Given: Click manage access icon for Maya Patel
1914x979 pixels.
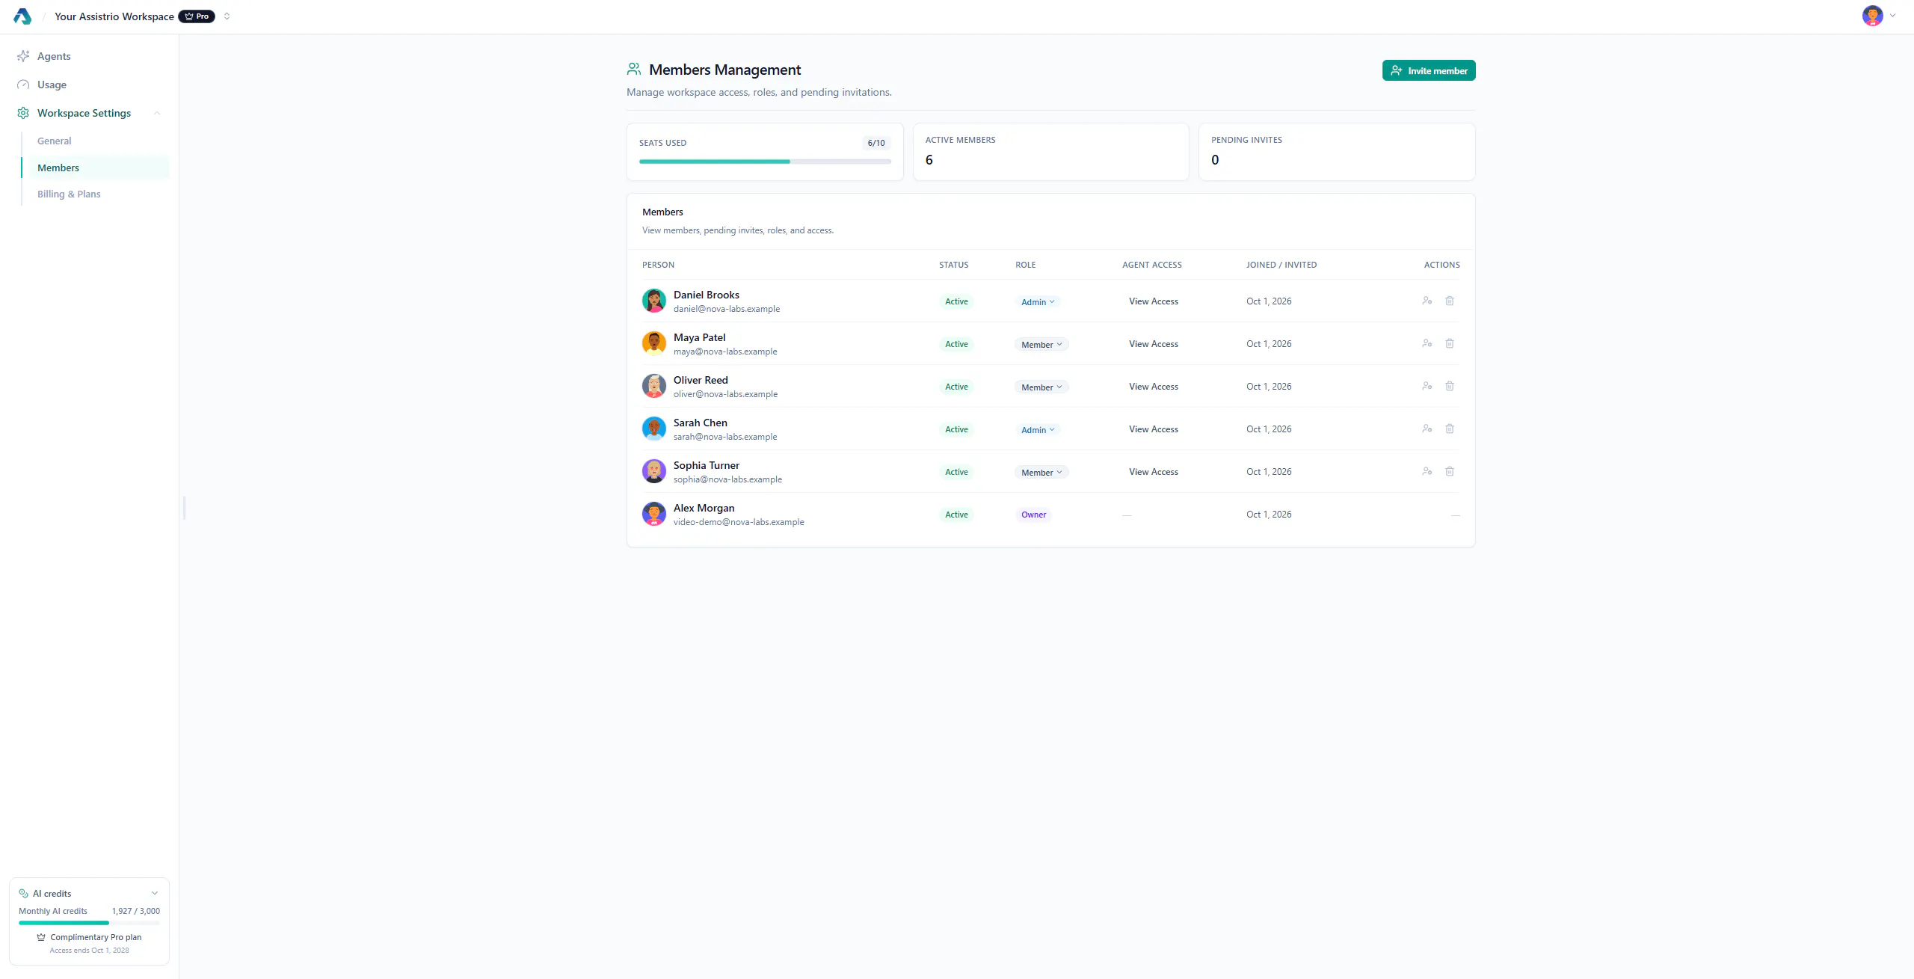Looking at the screenshot, I should click(1427, 343).
